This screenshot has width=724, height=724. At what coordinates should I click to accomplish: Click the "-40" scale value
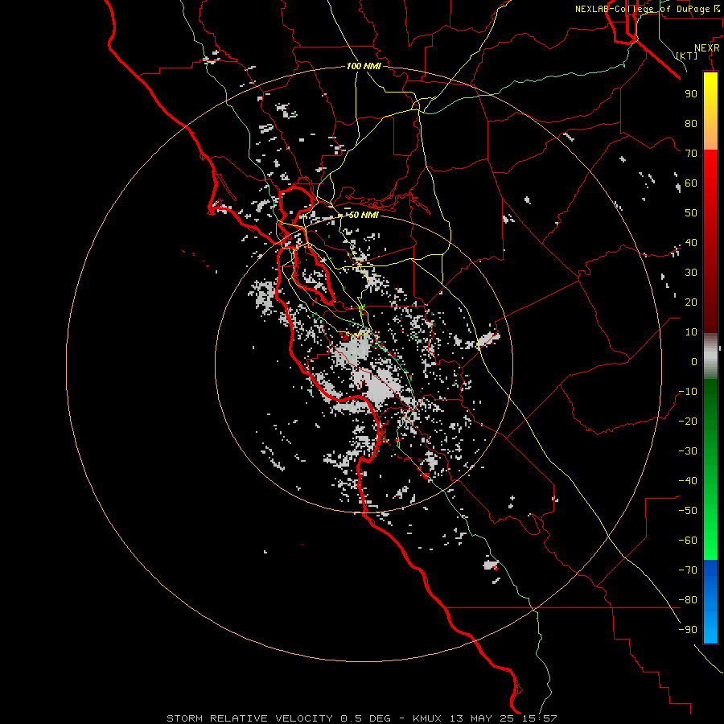pyautogui.click(x=688, y=481)
